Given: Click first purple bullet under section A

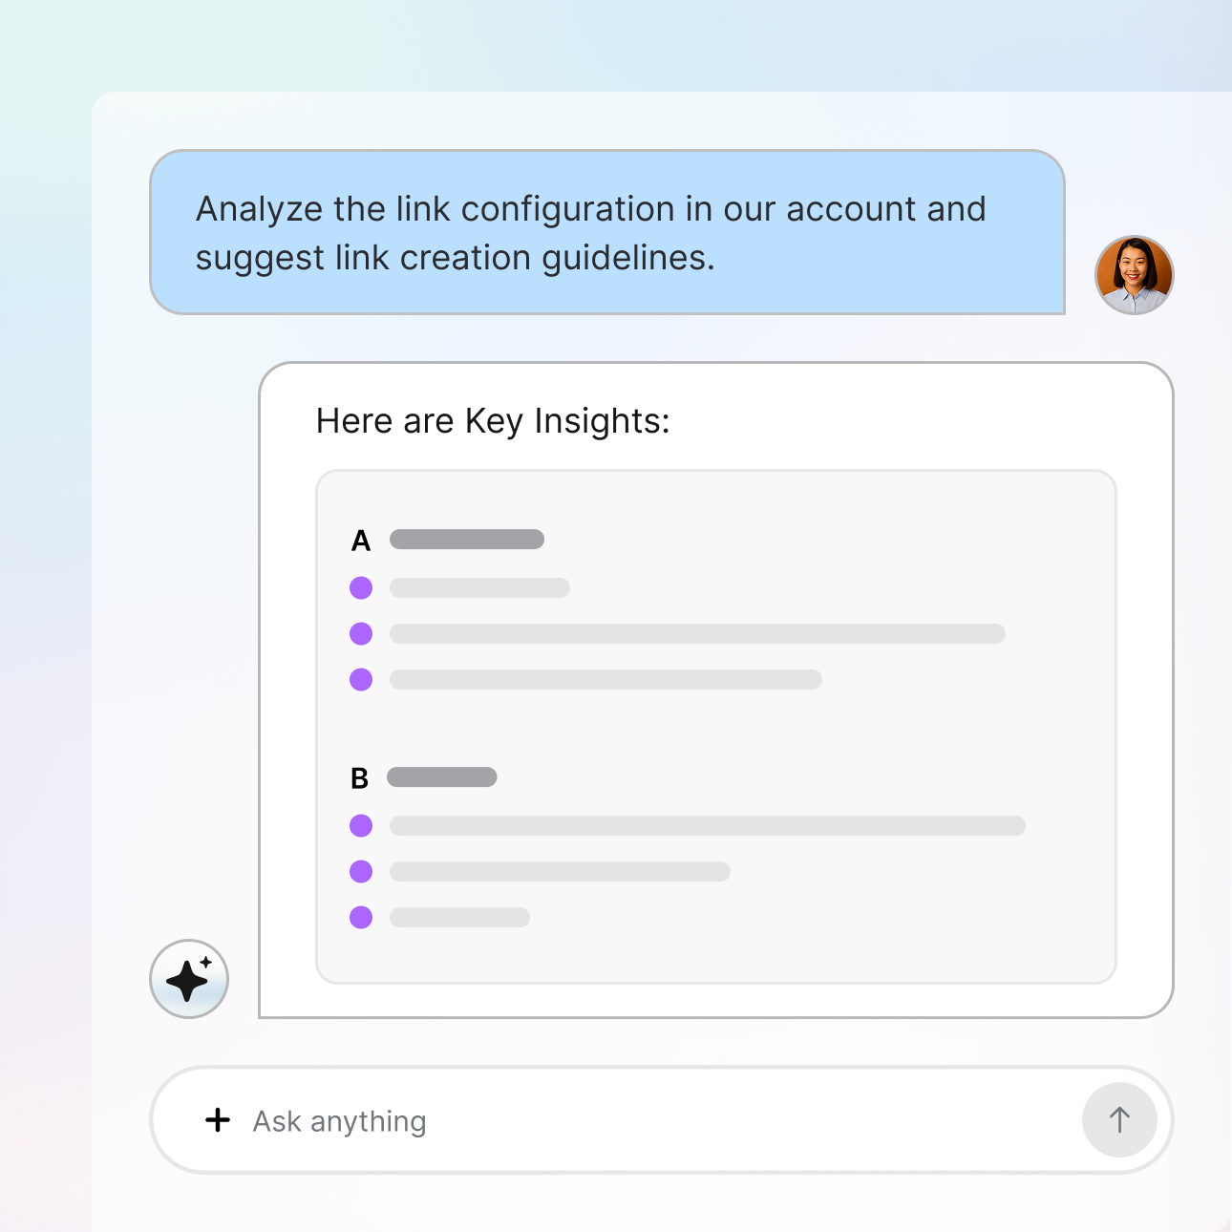Looking at the screenshot, I should 361,587.
